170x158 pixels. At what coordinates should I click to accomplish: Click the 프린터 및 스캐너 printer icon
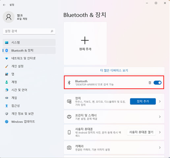click(69, 117)
